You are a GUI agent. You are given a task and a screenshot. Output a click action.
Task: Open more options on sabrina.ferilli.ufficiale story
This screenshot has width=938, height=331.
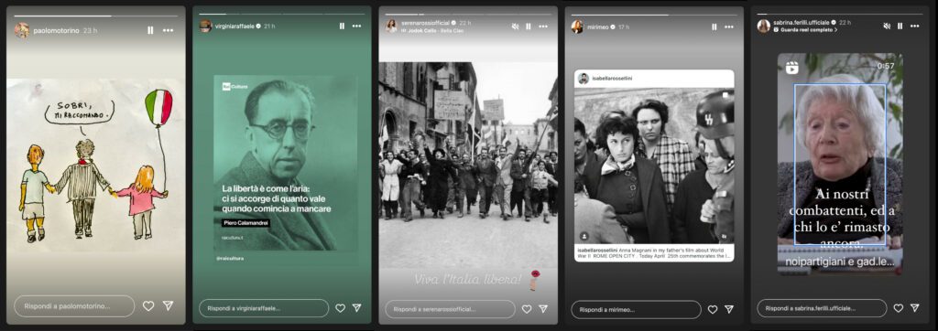pyautogui.click(x=915, y=26)
